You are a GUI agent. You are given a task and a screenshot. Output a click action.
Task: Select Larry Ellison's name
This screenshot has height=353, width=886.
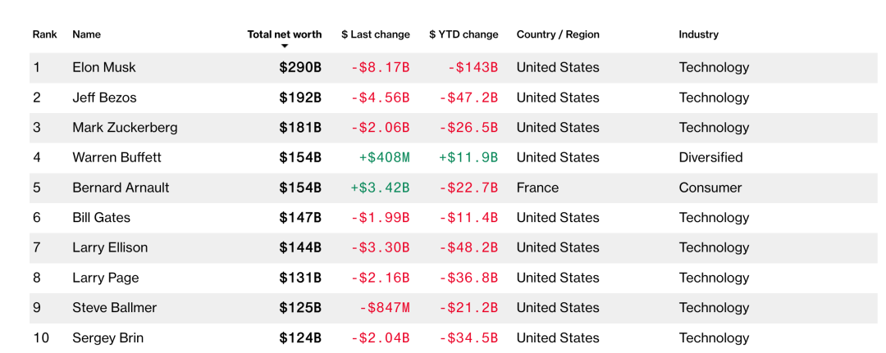110,247
